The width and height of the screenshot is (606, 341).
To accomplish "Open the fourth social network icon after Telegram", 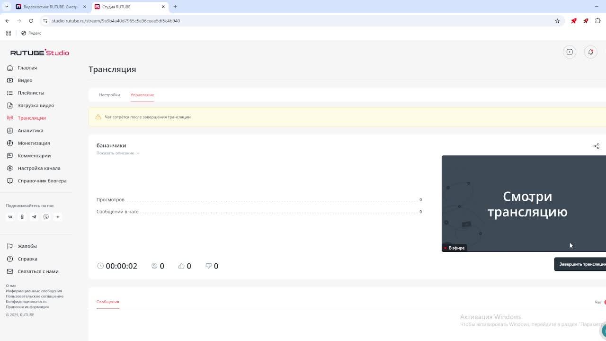I will click(46, 217).
